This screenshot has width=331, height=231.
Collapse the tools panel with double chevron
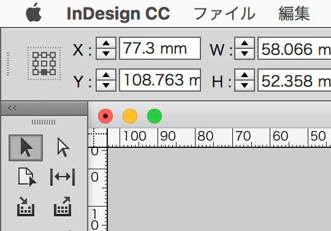12,109
